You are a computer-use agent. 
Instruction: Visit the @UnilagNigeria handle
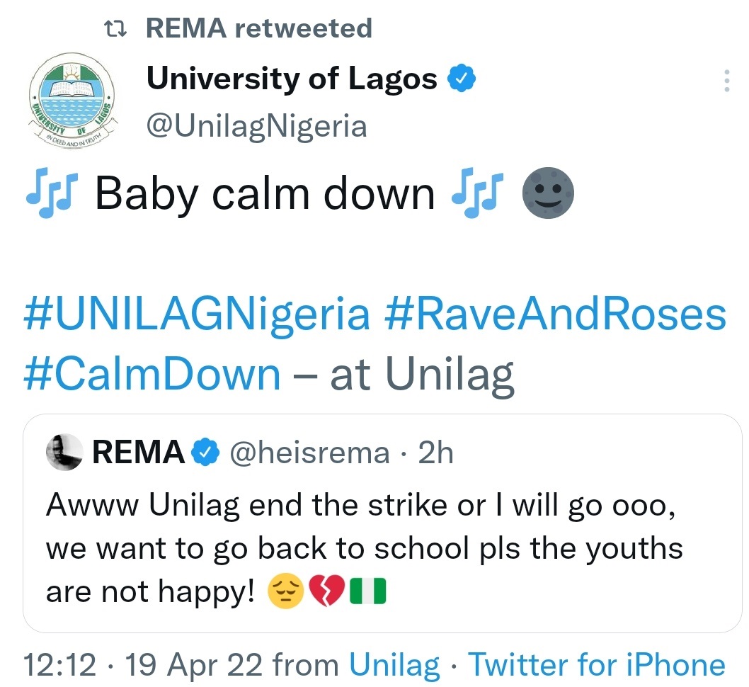tap(256, 126)
